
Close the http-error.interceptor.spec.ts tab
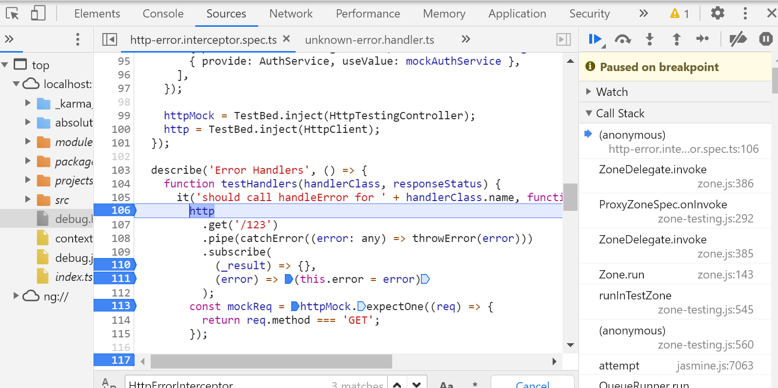click(286, 38)
